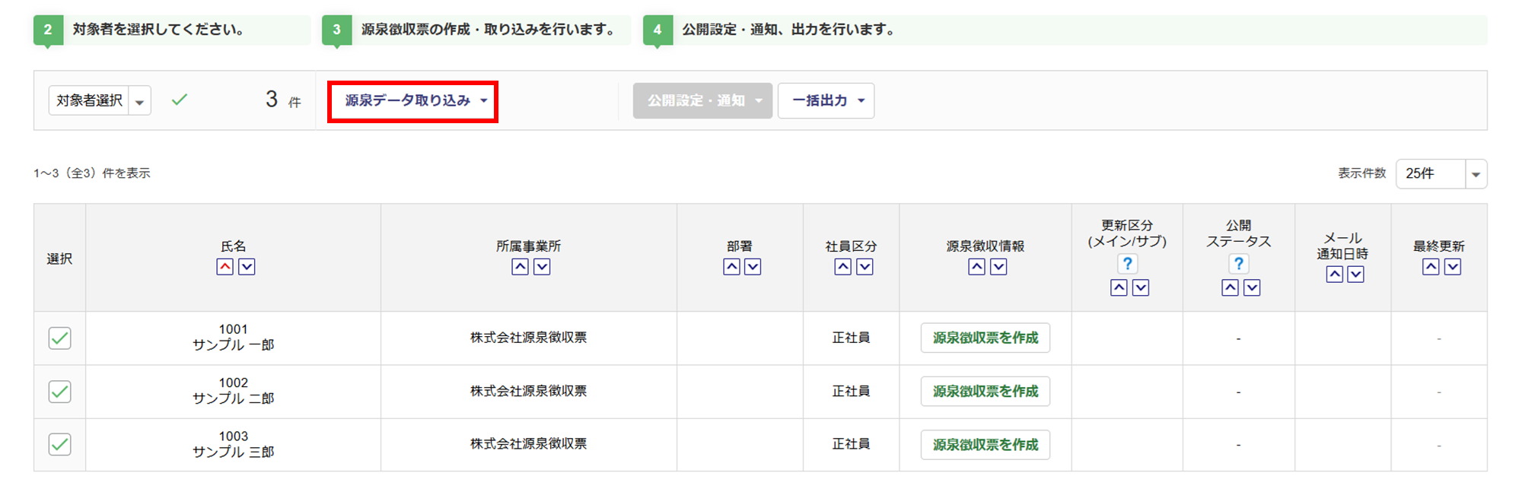Uncheck the row for 1001 サンプル 一郎
This screenshot has height=495, width=1522.
[59, 338]
